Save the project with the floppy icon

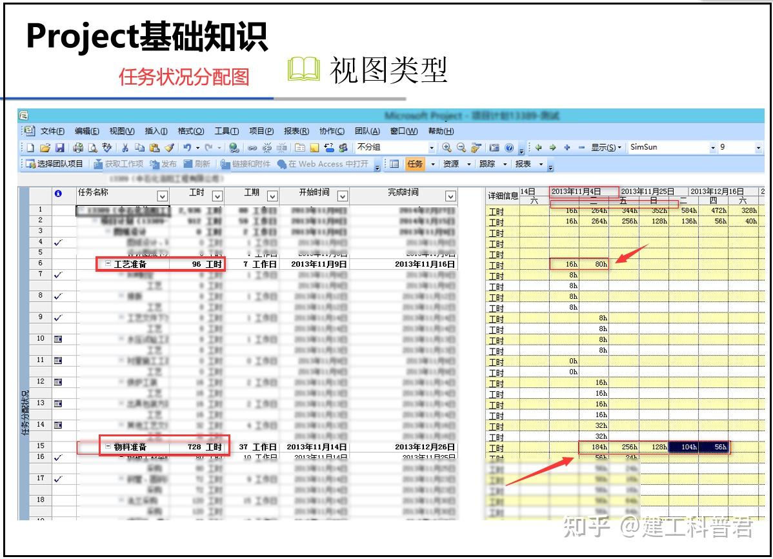point(59,148)
